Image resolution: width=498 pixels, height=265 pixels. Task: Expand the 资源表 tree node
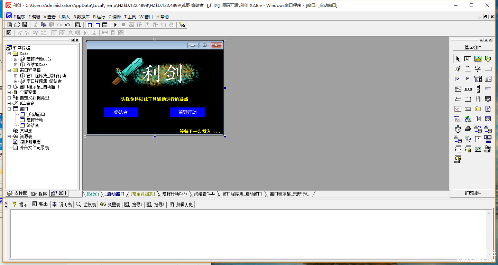(x=9, y=136)
